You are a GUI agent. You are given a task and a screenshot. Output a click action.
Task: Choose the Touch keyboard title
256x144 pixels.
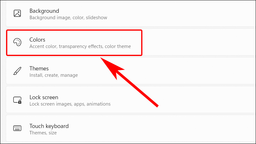pos(49,126)
